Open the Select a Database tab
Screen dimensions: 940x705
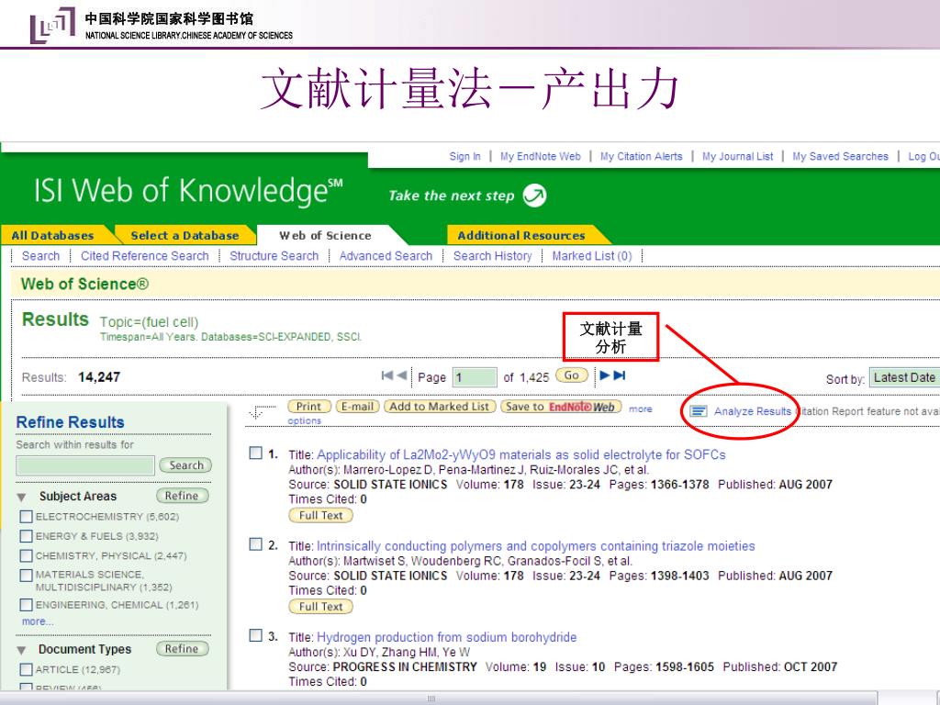point(185,236)
